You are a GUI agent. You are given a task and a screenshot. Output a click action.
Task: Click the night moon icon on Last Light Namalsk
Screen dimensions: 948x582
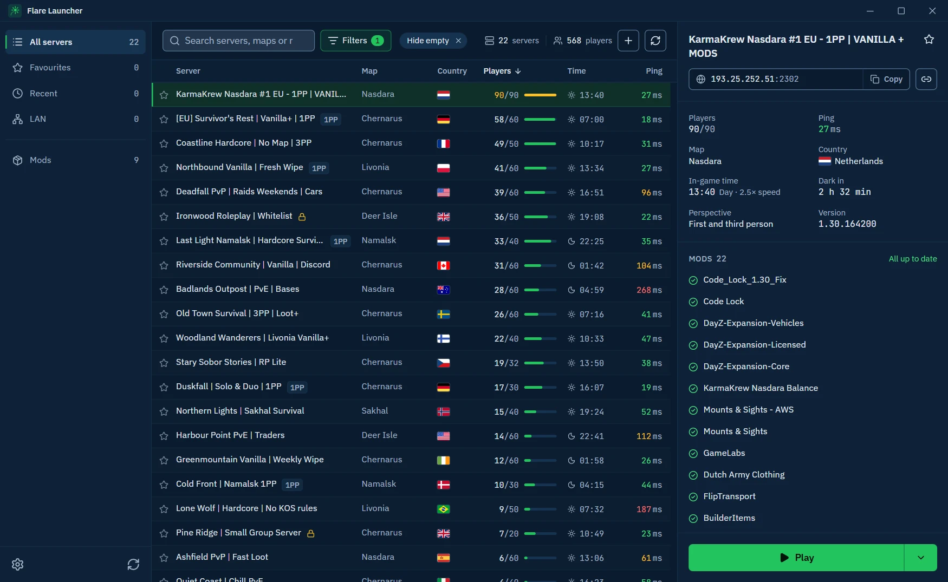pos(571,241)
